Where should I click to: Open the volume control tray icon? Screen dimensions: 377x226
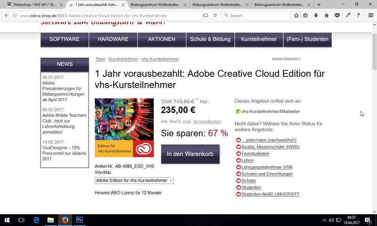click(331, 220)
